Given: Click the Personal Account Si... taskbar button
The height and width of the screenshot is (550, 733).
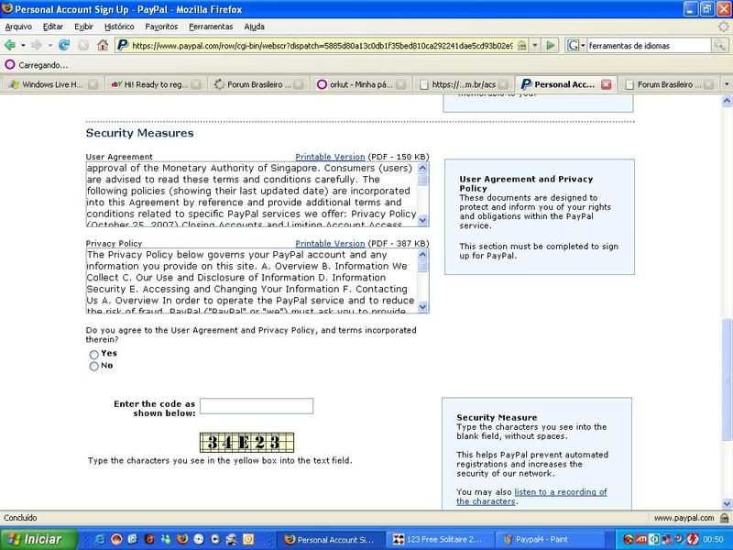Looking at the screenshot, I should point(332,539).
